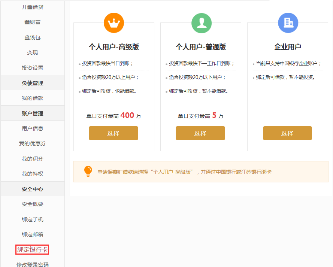The height and width of the screenshot is (267, 333).
Task: Choose 选择 under 个人用户-高级版
Action: (x=113, y=133)
